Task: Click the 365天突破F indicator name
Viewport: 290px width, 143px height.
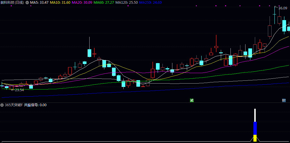Action: pyautogui.click(x=14, y=105)
